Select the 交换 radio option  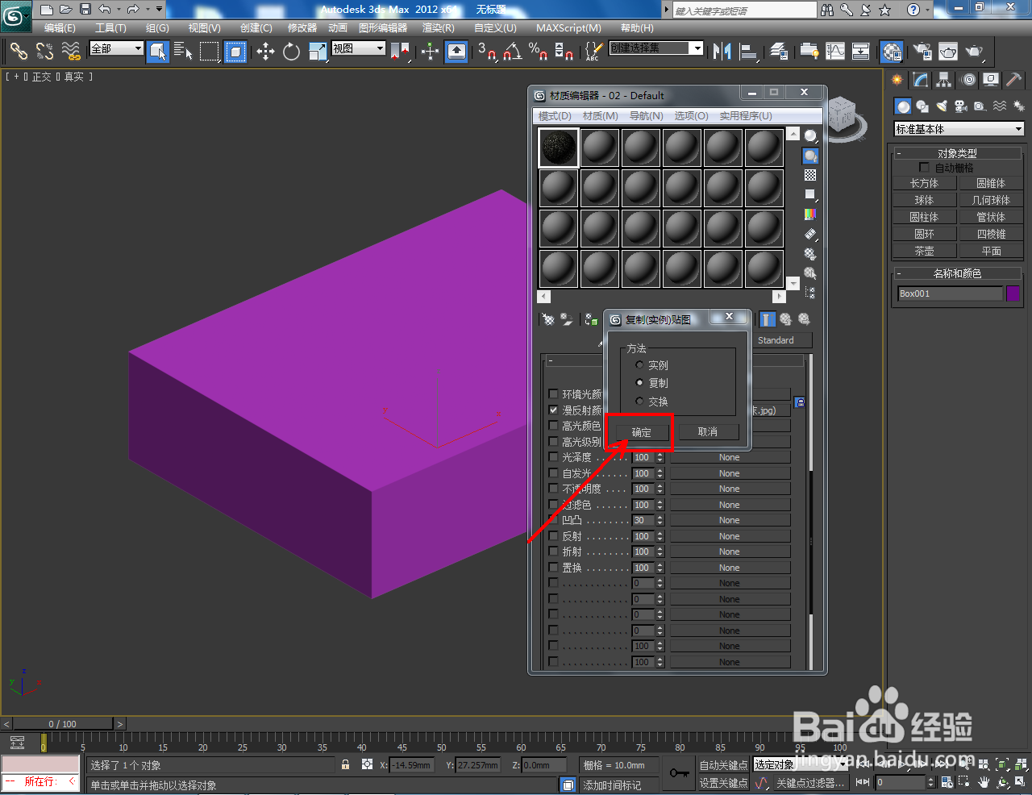click(x=639, y=401)
